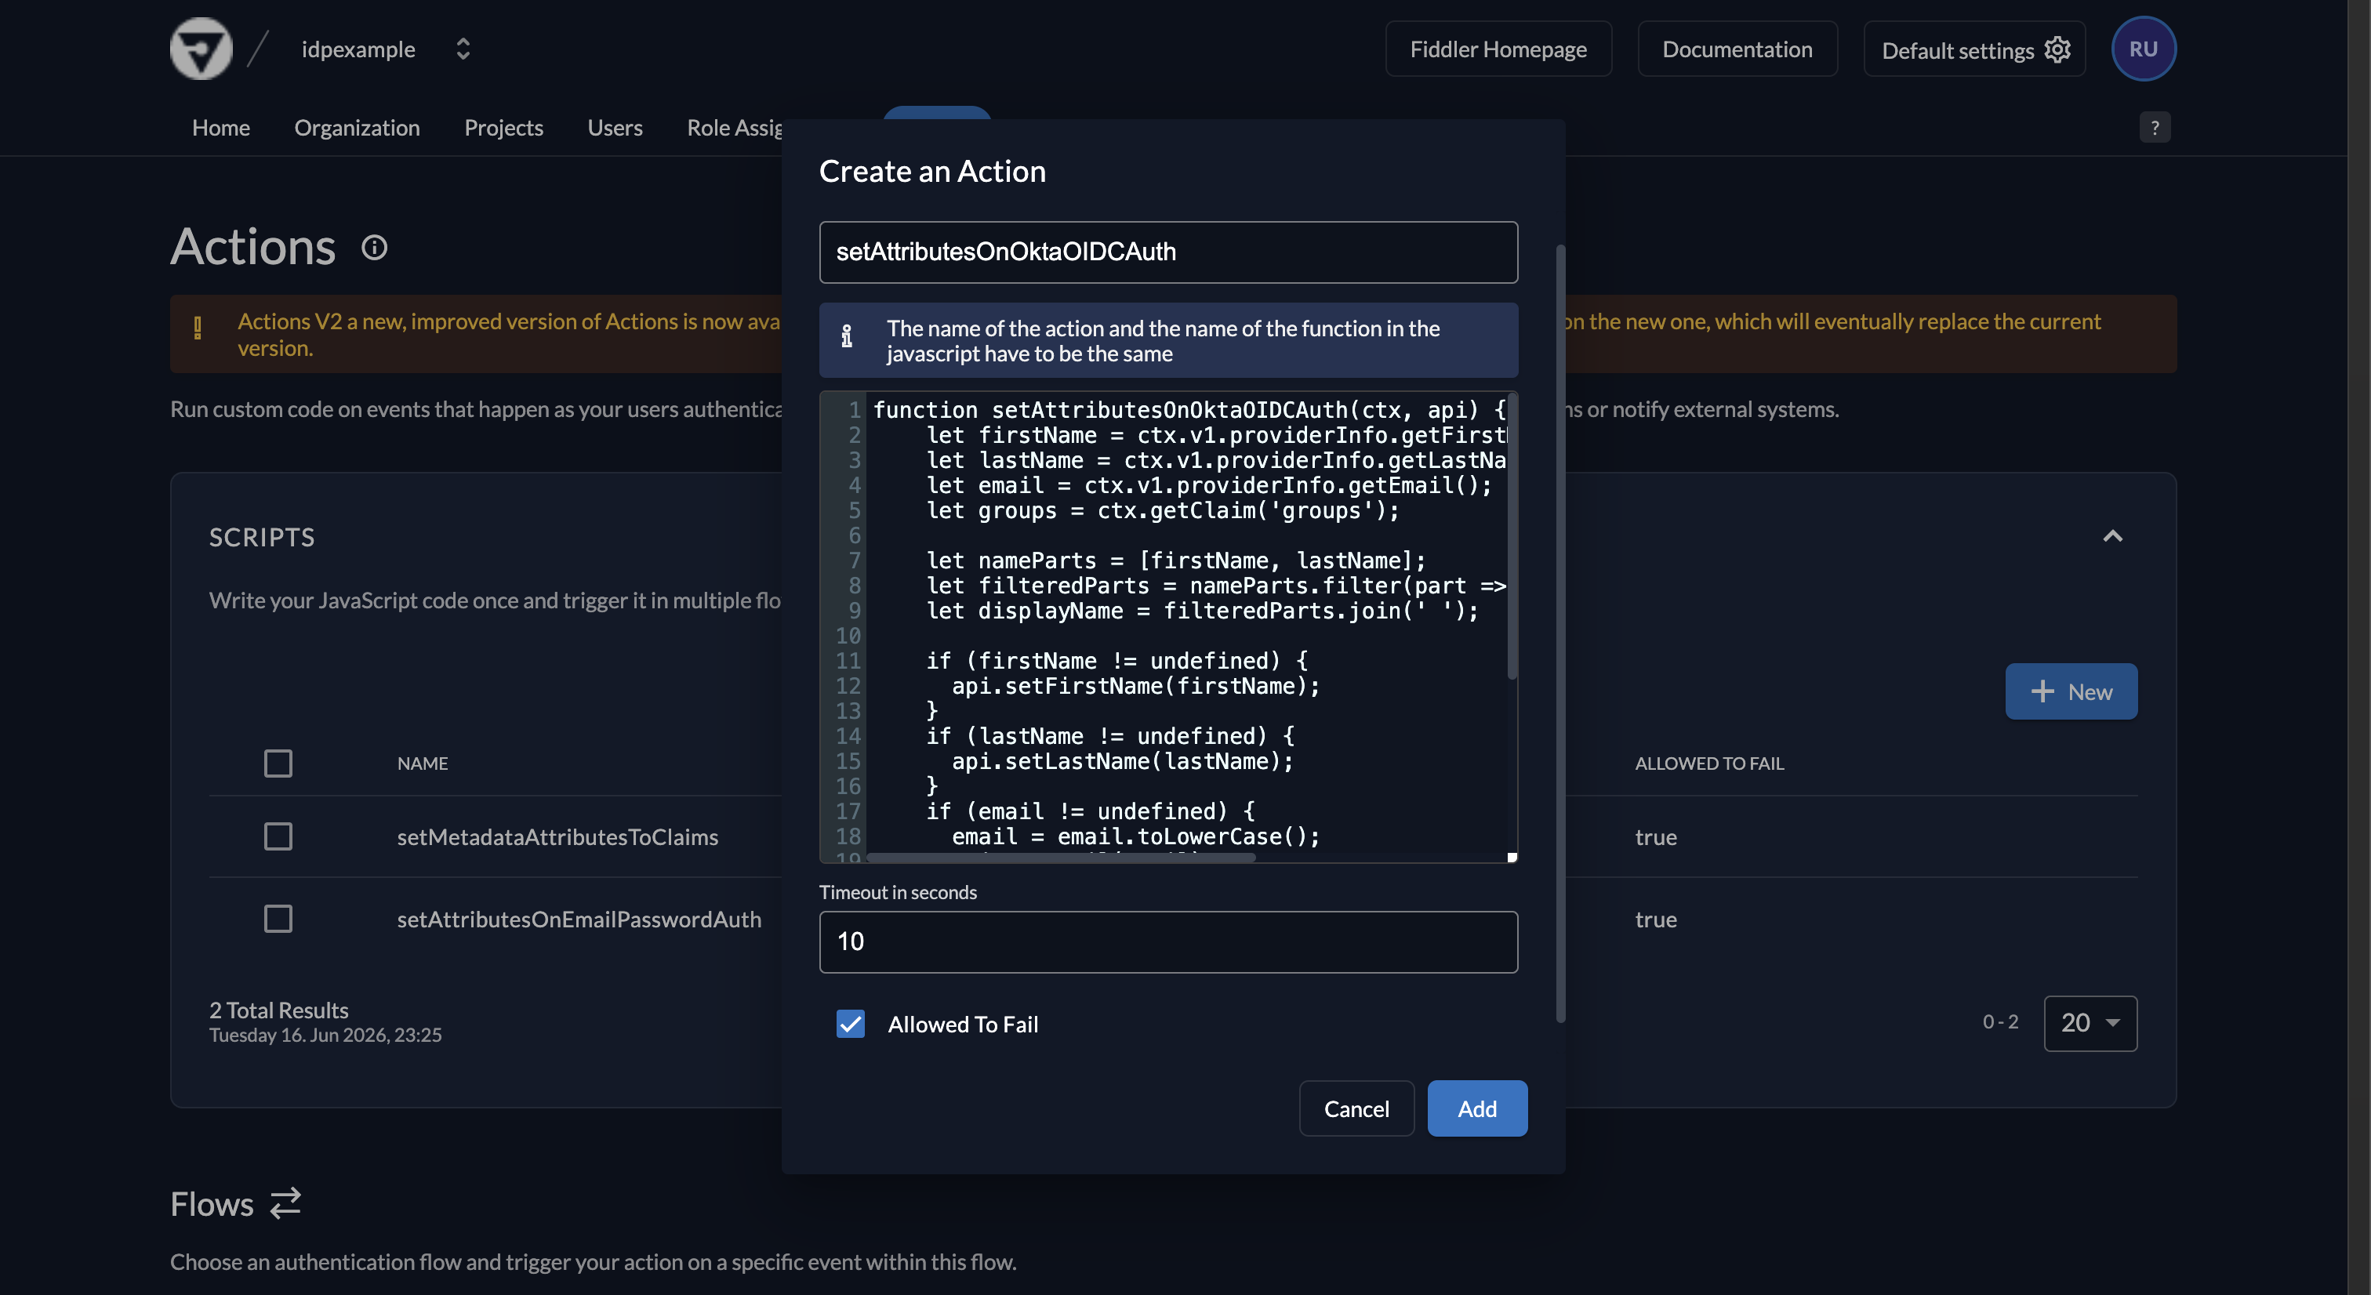The width and height of the screenshot is (2371, 1295).
Task: Collapse the Scripts section chevron
Action: point(2112,537)
